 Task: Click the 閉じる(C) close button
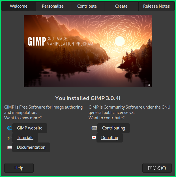157,168
